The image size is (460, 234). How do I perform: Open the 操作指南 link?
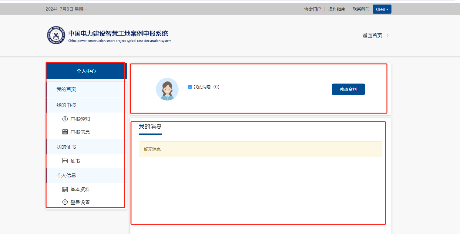(x=337, y=9)
